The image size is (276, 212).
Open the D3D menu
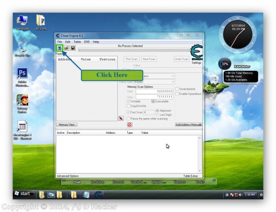point(87,42)
